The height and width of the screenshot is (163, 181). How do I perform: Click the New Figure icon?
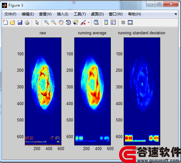[x=5, y=22]
